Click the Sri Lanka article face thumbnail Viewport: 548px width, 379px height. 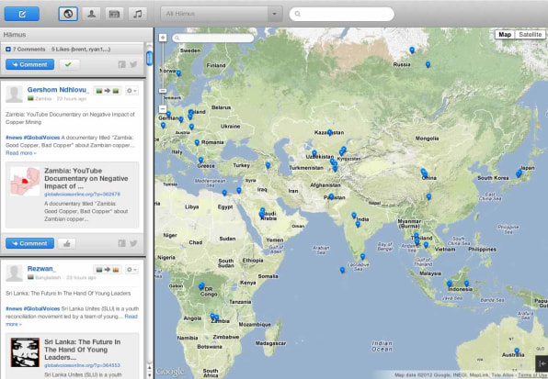[25, 352]
